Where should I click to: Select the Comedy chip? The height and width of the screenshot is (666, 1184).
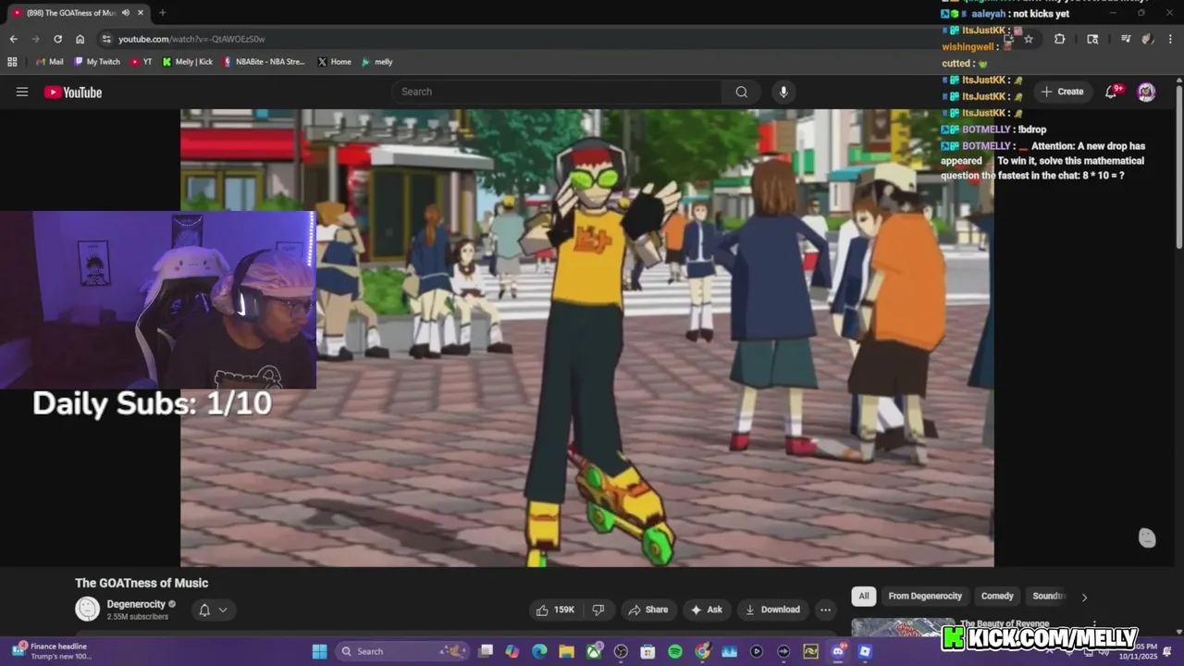pyautogui.click(x=997, y=596)
